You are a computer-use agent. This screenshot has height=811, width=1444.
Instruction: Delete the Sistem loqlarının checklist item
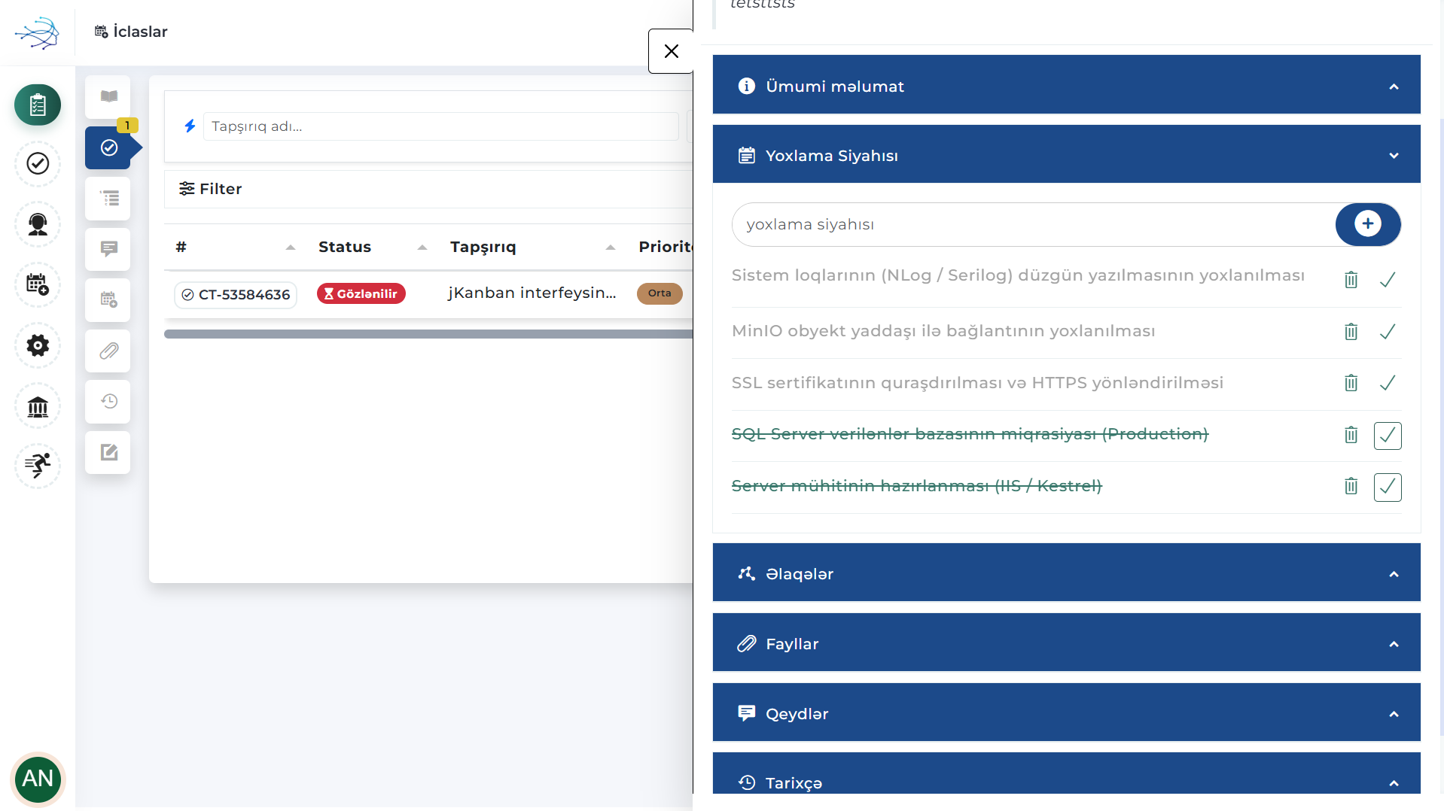[1351, 280]
